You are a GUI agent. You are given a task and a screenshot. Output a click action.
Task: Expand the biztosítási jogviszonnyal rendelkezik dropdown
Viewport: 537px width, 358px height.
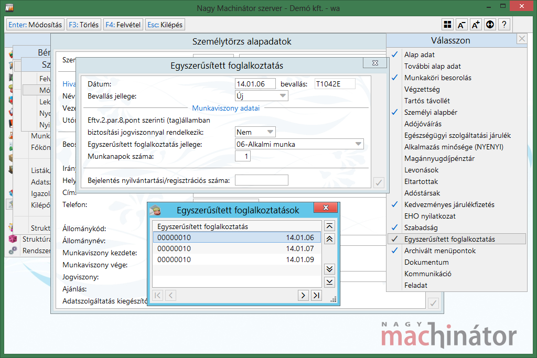[x=271, y=132]
